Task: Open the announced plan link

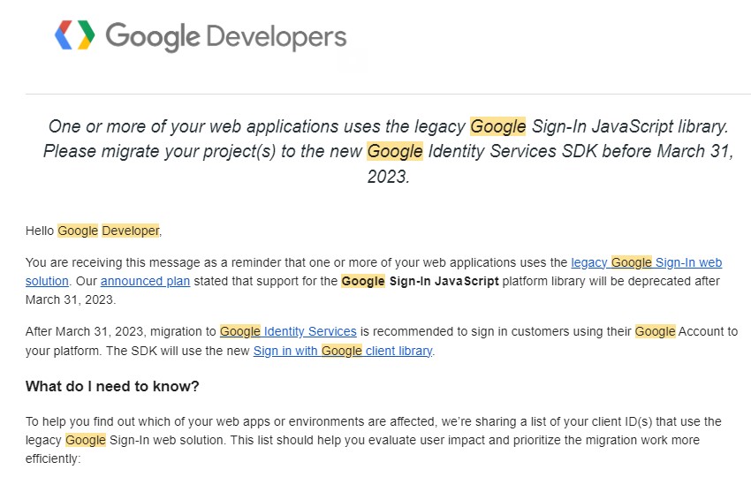Action: [145, 281]
